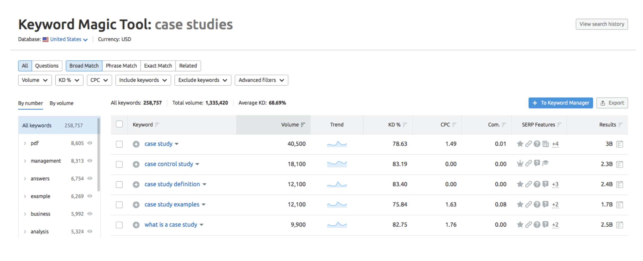Send keywords To Keyword Manager
The image size is (643, 261).
561,103
